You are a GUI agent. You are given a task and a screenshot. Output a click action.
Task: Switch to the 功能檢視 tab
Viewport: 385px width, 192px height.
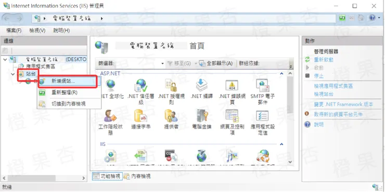pos(107,176)
